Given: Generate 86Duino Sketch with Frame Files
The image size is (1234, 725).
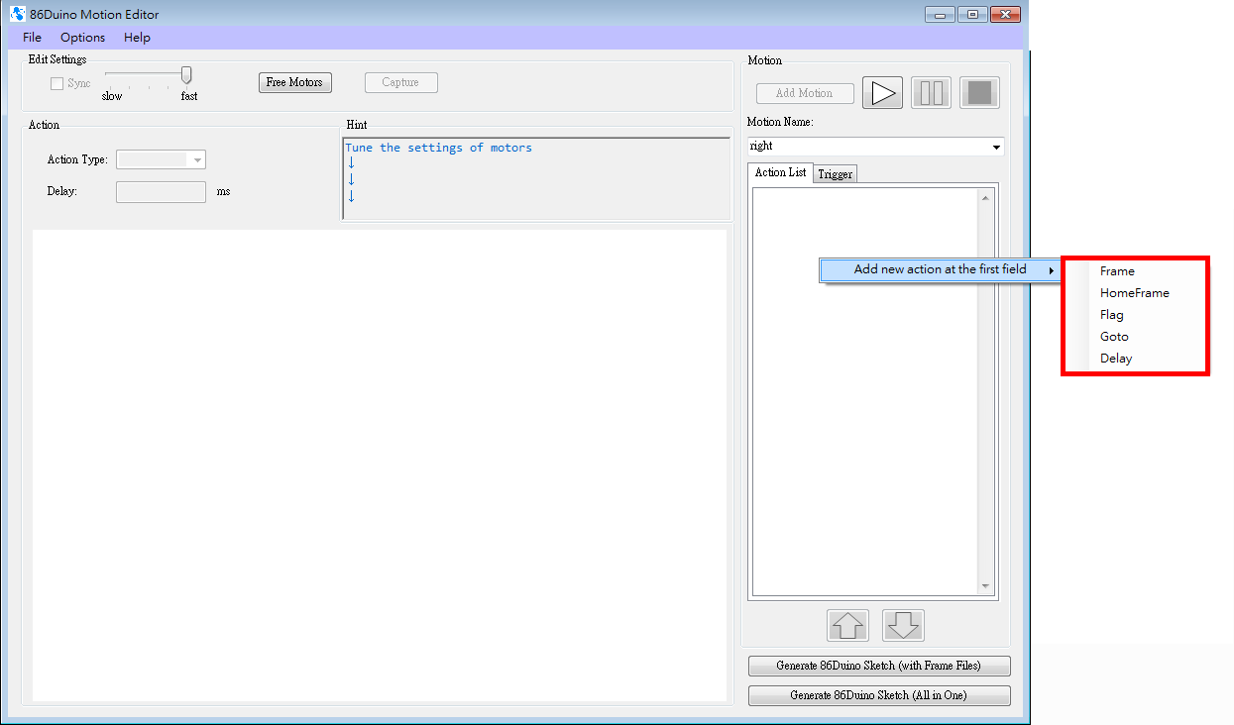Looking at the screenshot, I should (879, 666).
